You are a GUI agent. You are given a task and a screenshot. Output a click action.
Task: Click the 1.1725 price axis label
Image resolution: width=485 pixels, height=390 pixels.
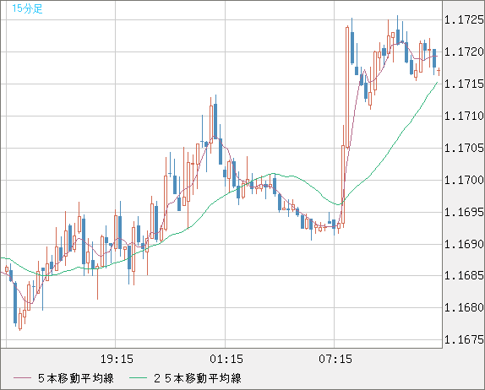click(464, 19)
